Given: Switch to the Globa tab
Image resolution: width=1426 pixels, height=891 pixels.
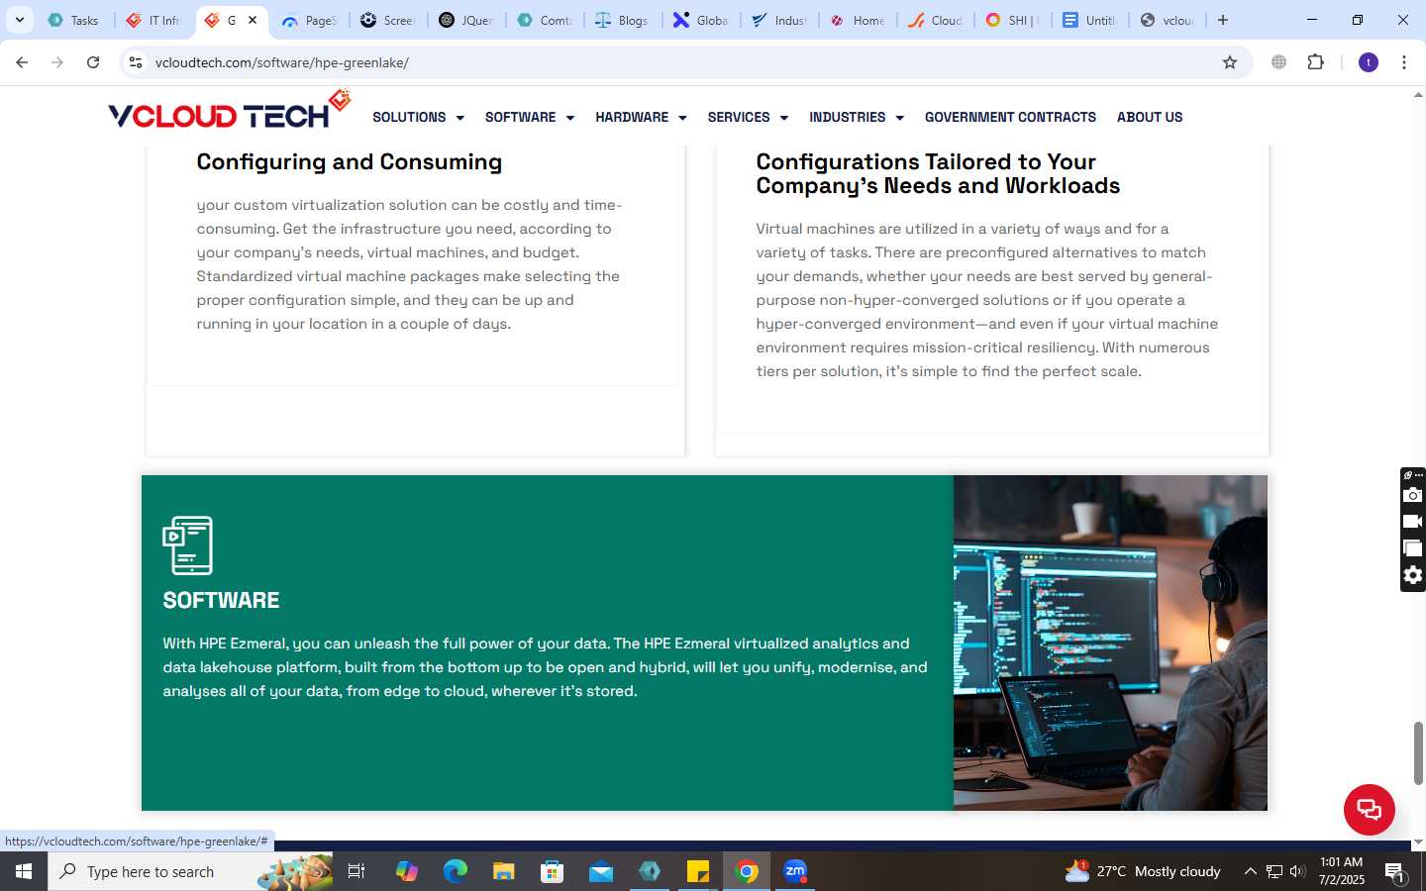Looking at the screenshot, I should pos(701,20).
